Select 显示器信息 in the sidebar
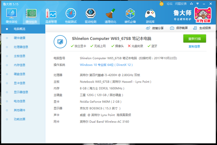This screenshot has width=217, height=145. [x=23, y=92]
